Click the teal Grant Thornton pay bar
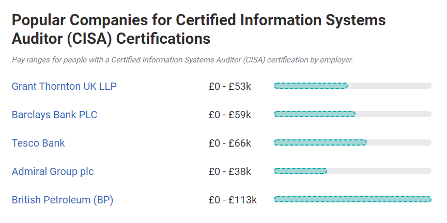The image size is (447, 223). 311,86
